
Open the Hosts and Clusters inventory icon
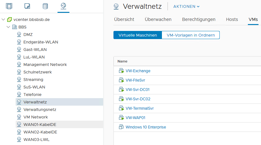9,6
